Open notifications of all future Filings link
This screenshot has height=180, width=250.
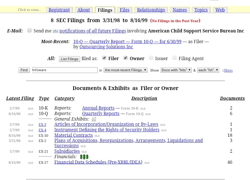point(92,31)
